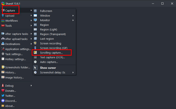This screenshot has width=176, height=109.
Task: Click the Debug cone icon
Action: tap(3, 85)
